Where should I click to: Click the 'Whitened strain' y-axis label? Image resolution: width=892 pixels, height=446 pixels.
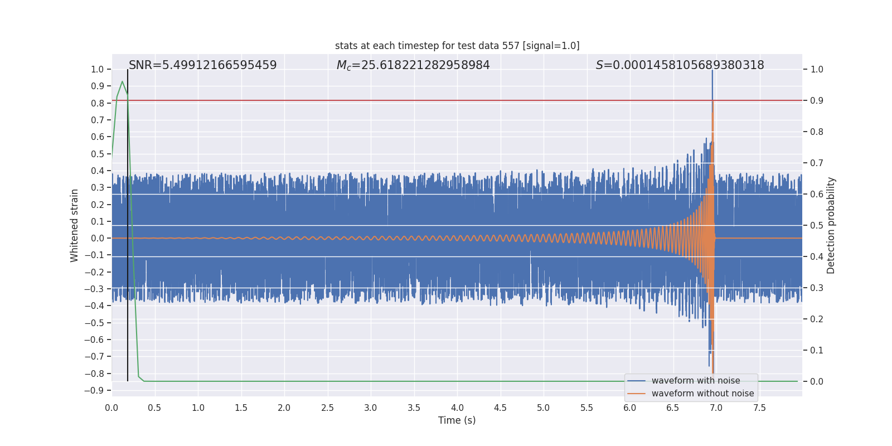pos(75,225)
